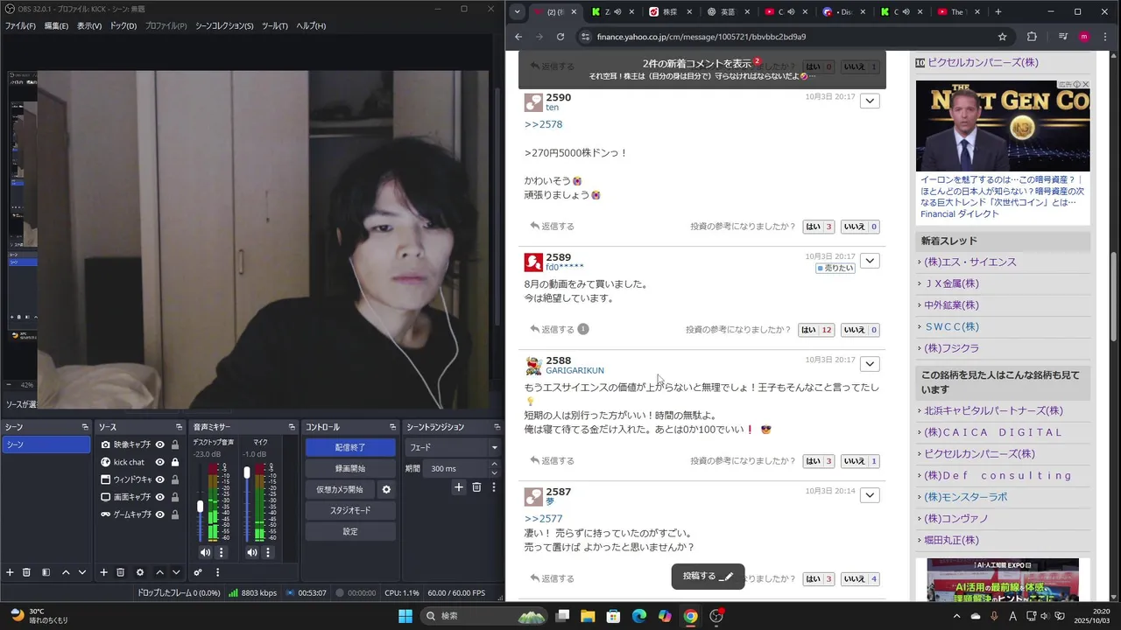Open Chrome tab search dropdown arrow
The height and width of the screenshot is (630, 1121).
pyautogui.click(x=518, y=11)
